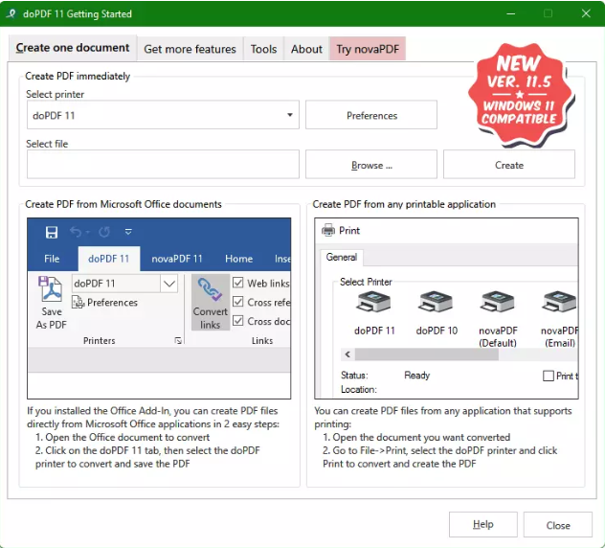
Task: Minimize the doPDF window
Action: 511,14
